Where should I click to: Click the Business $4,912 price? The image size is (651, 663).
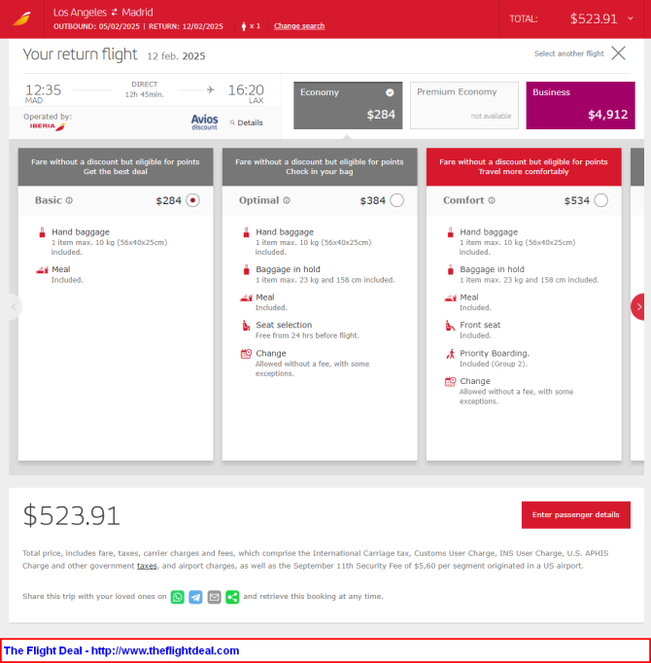607,115
